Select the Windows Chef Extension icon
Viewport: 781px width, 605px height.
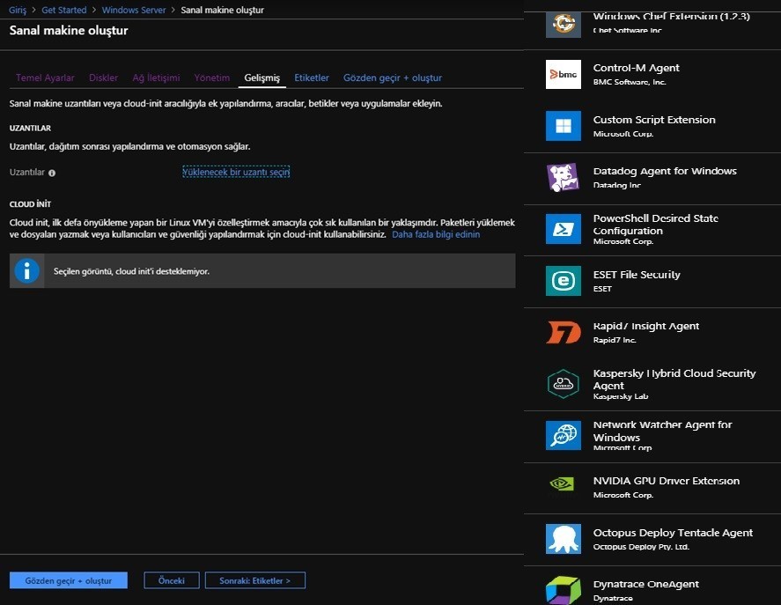[564, 23]
